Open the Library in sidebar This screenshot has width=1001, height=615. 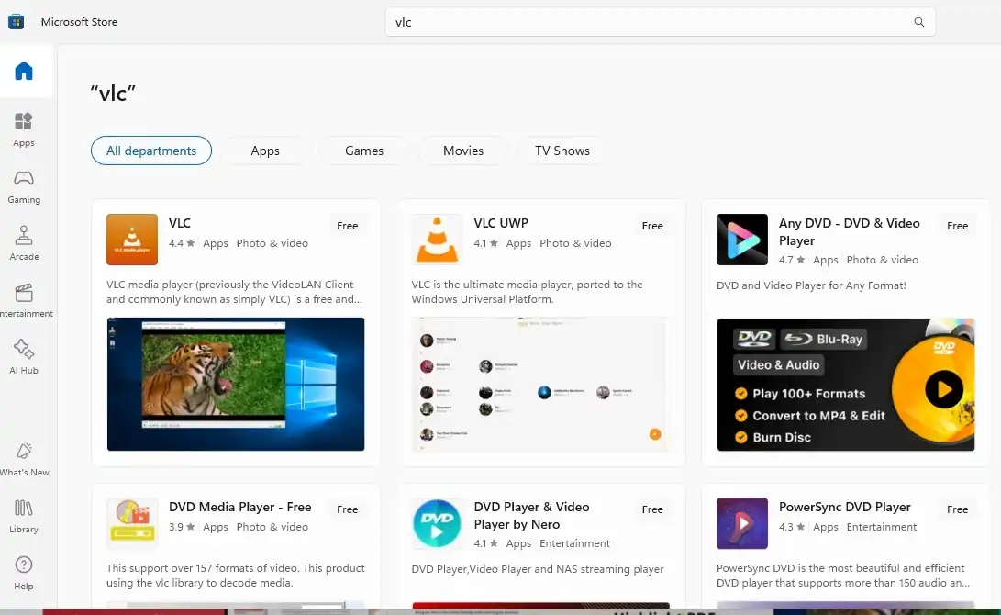[x=24, y=515]
